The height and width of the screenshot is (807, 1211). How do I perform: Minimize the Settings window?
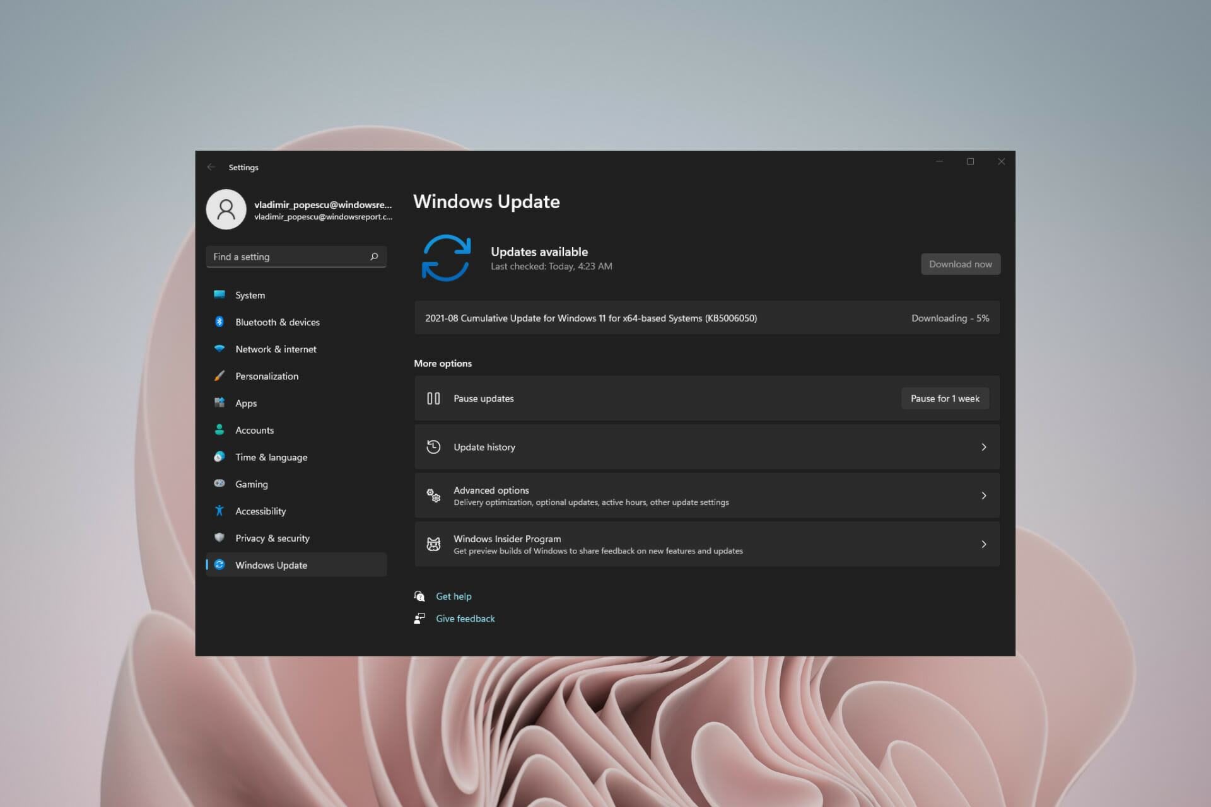[x=939, y=162]
